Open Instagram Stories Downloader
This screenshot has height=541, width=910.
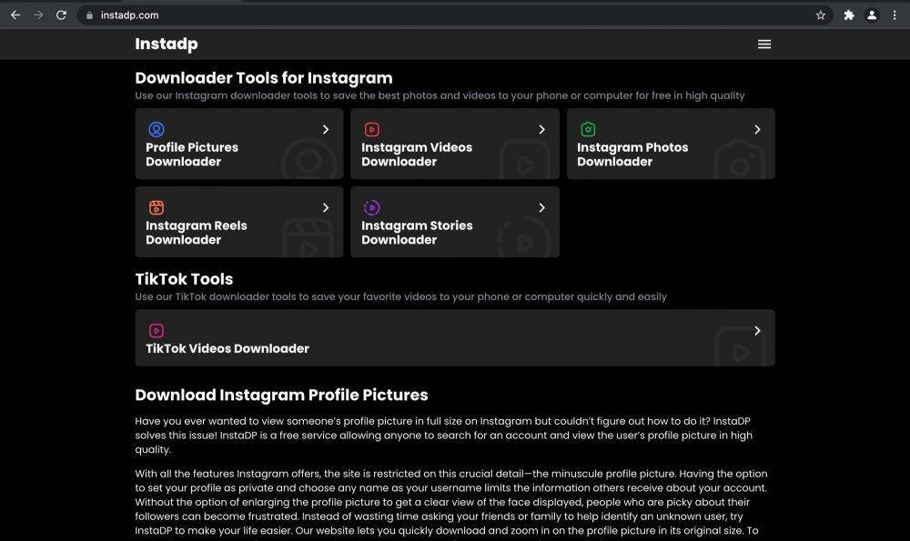click(455, 222)
